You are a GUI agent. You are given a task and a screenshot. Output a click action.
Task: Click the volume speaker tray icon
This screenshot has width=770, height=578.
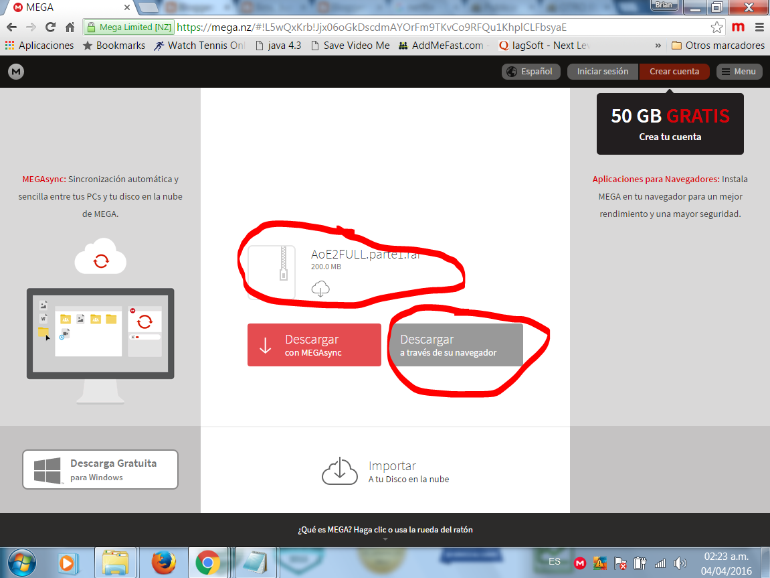coord(680,563)
